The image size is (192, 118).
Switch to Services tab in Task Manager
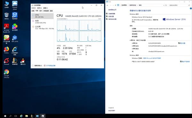(51, 11)
